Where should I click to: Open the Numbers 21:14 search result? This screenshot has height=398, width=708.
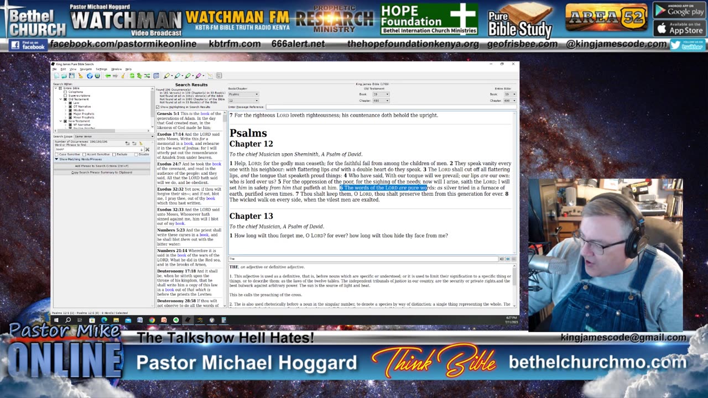[189, 257]
